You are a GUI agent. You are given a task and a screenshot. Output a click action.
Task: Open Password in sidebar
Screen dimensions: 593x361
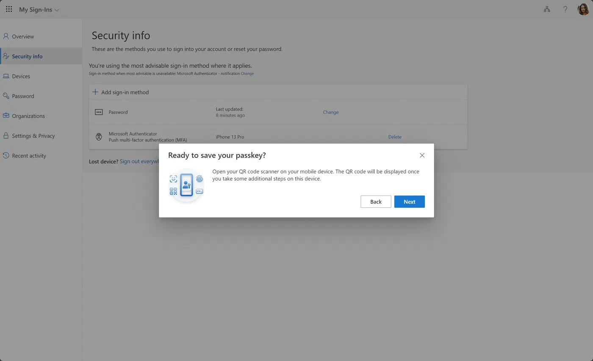(x=41, y=96)
